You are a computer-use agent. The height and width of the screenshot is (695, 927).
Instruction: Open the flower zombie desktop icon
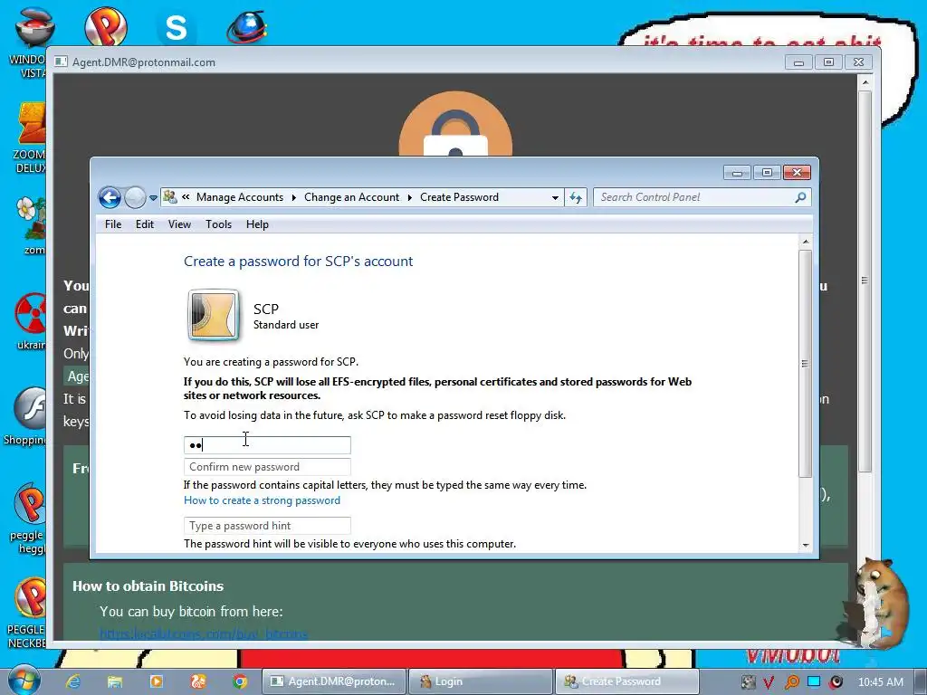point(31,226)
